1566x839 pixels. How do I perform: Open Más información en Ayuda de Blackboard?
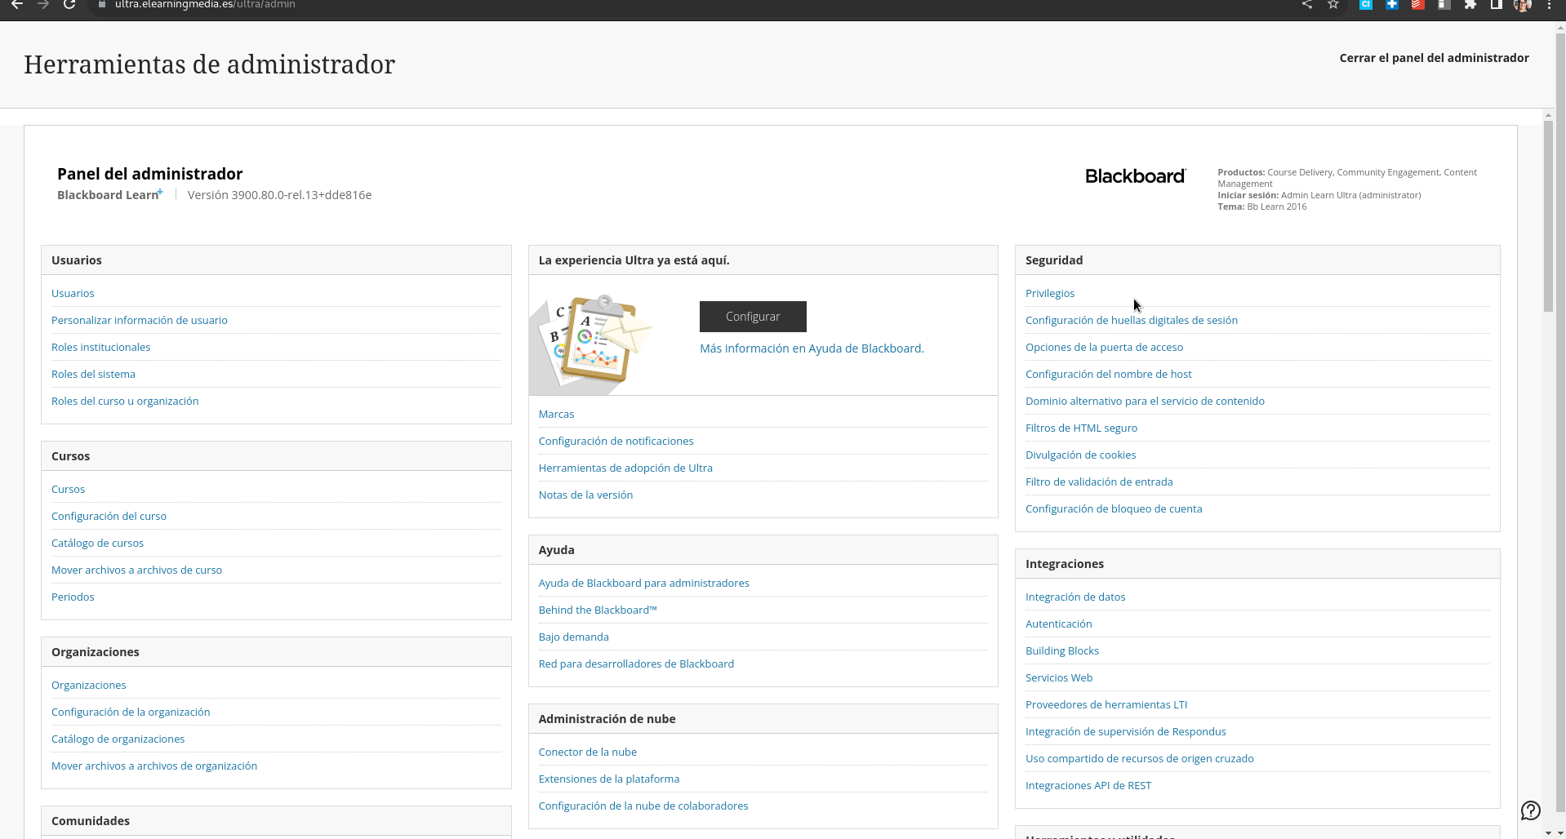click(812, 348)
